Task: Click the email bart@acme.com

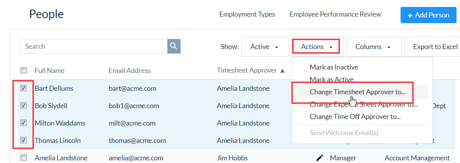Action: [x=132, y=88]
